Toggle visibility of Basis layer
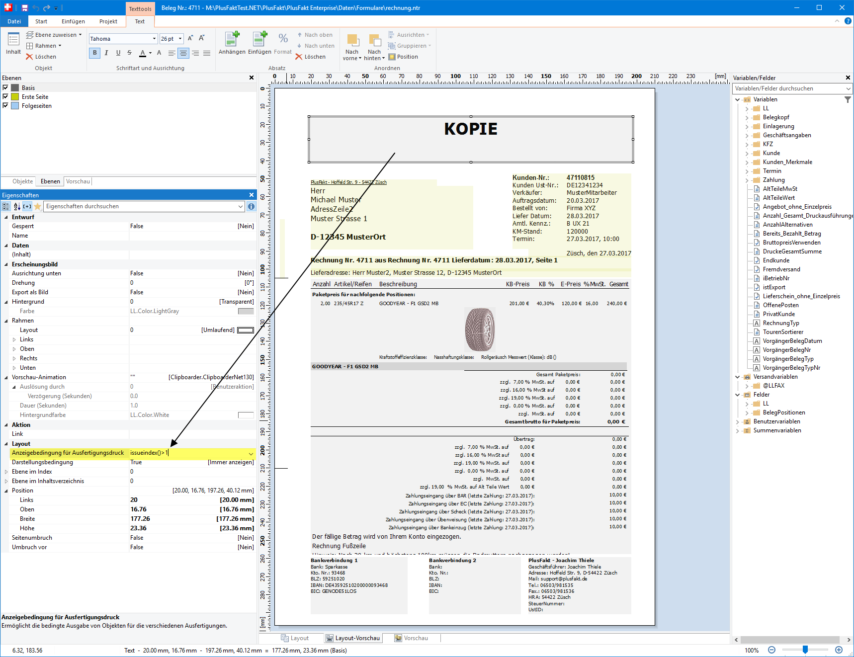854x657 pixels. (x=5, y=87)
